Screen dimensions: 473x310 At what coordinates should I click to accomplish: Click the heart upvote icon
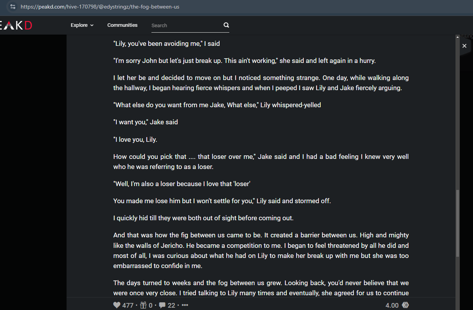(117, 305)
